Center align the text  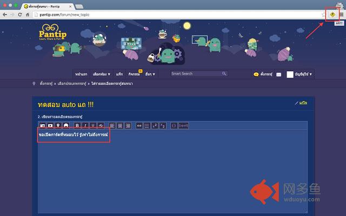pyautogui.click(x=120, y=126)
